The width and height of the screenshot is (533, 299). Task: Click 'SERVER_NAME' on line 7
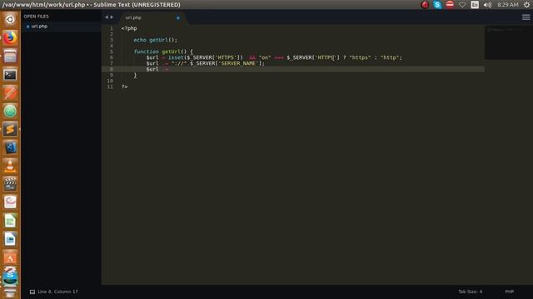[x=238, y=63]
